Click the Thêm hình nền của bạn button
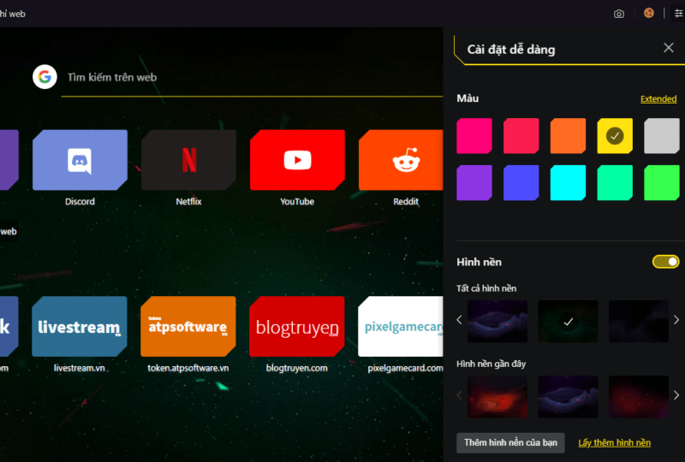This screenshot has height=462, width=685. click(x=510, y=443)
